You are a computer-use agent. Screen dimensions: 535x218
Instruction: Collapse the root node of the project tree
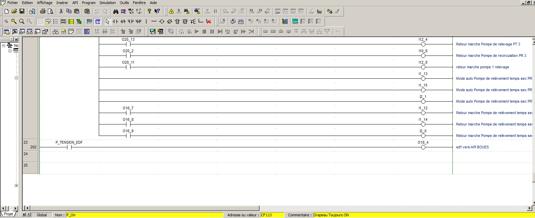click(x=3, y=45)
